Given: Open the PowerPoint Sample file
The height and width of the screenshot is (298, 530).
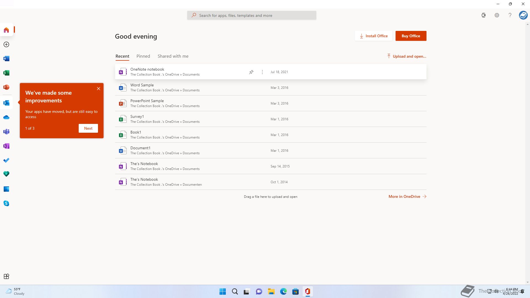Looking at the screenshot, I should pos(271,103).
